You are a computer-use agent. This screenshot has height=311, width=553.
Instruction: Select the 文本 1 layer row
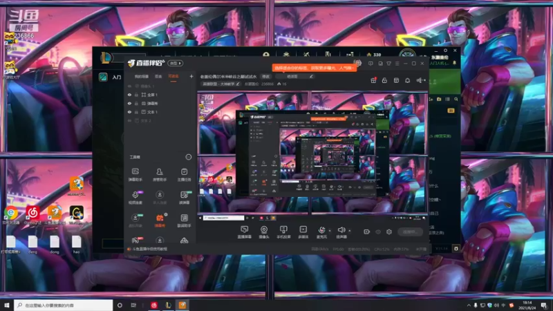[160, 112]
